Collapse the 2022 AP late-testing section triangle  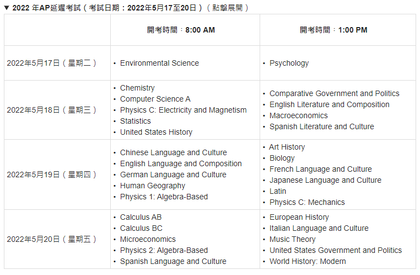click(7, 8)
